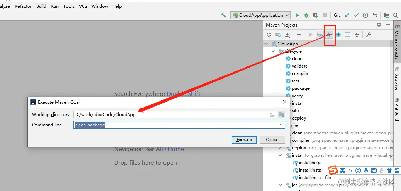The height and width of the screenshot is (191, 401).
Task: Run CloudAppApplication with the green play icon
Action: [297, 15]
